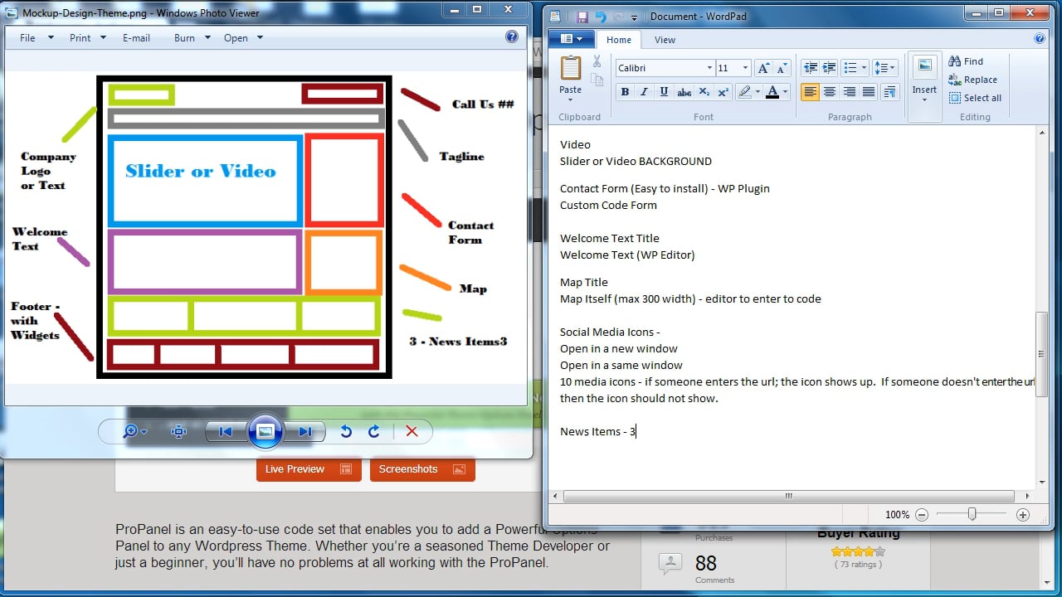Click Select all in the Editing group
Image resolution: width=1062 pixels, height=597 pixels.
pyautogui.click(x=976, y=98)
